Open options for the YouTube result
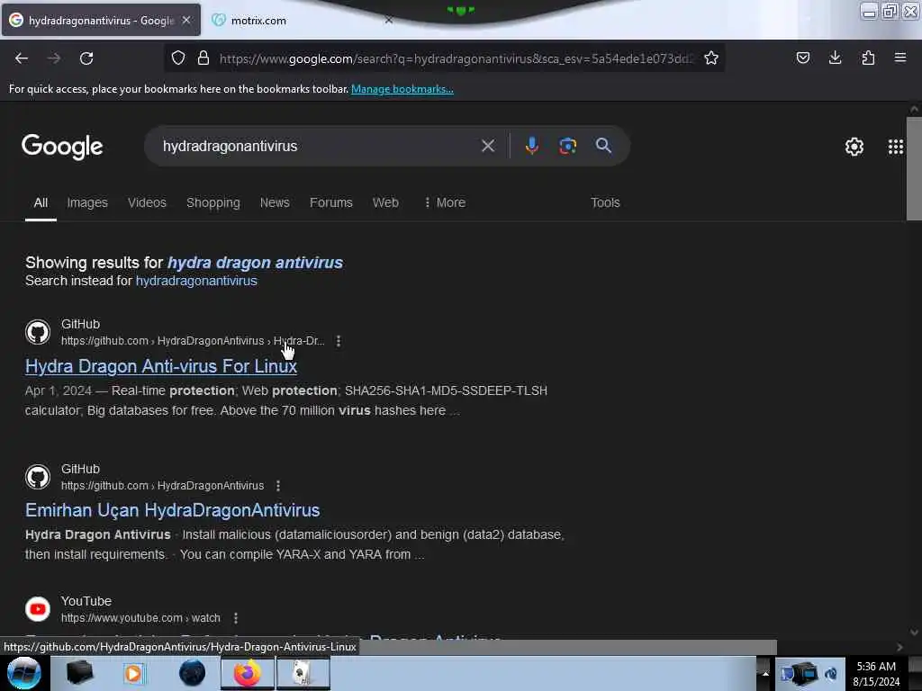This screenshot has height=691, width=922. 235,618
